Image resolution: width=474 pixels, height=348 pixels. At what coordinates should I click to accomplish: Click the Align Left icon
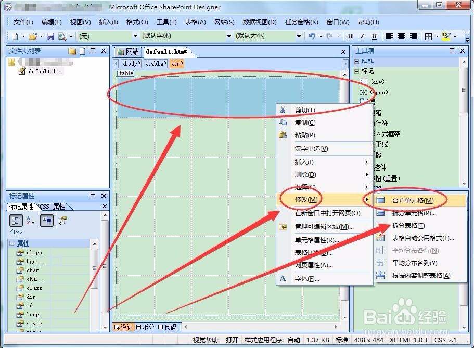pos(389,36)
